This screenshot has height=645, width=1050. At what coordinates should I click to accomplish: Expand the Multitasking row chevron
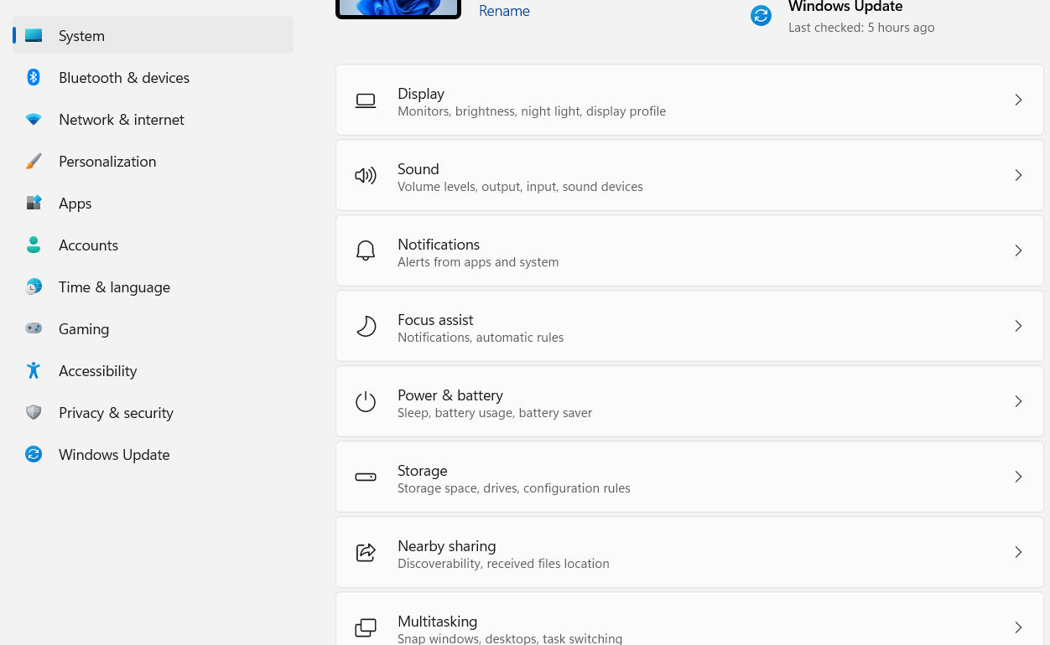pyautogui.click(x=1018, y=627)
